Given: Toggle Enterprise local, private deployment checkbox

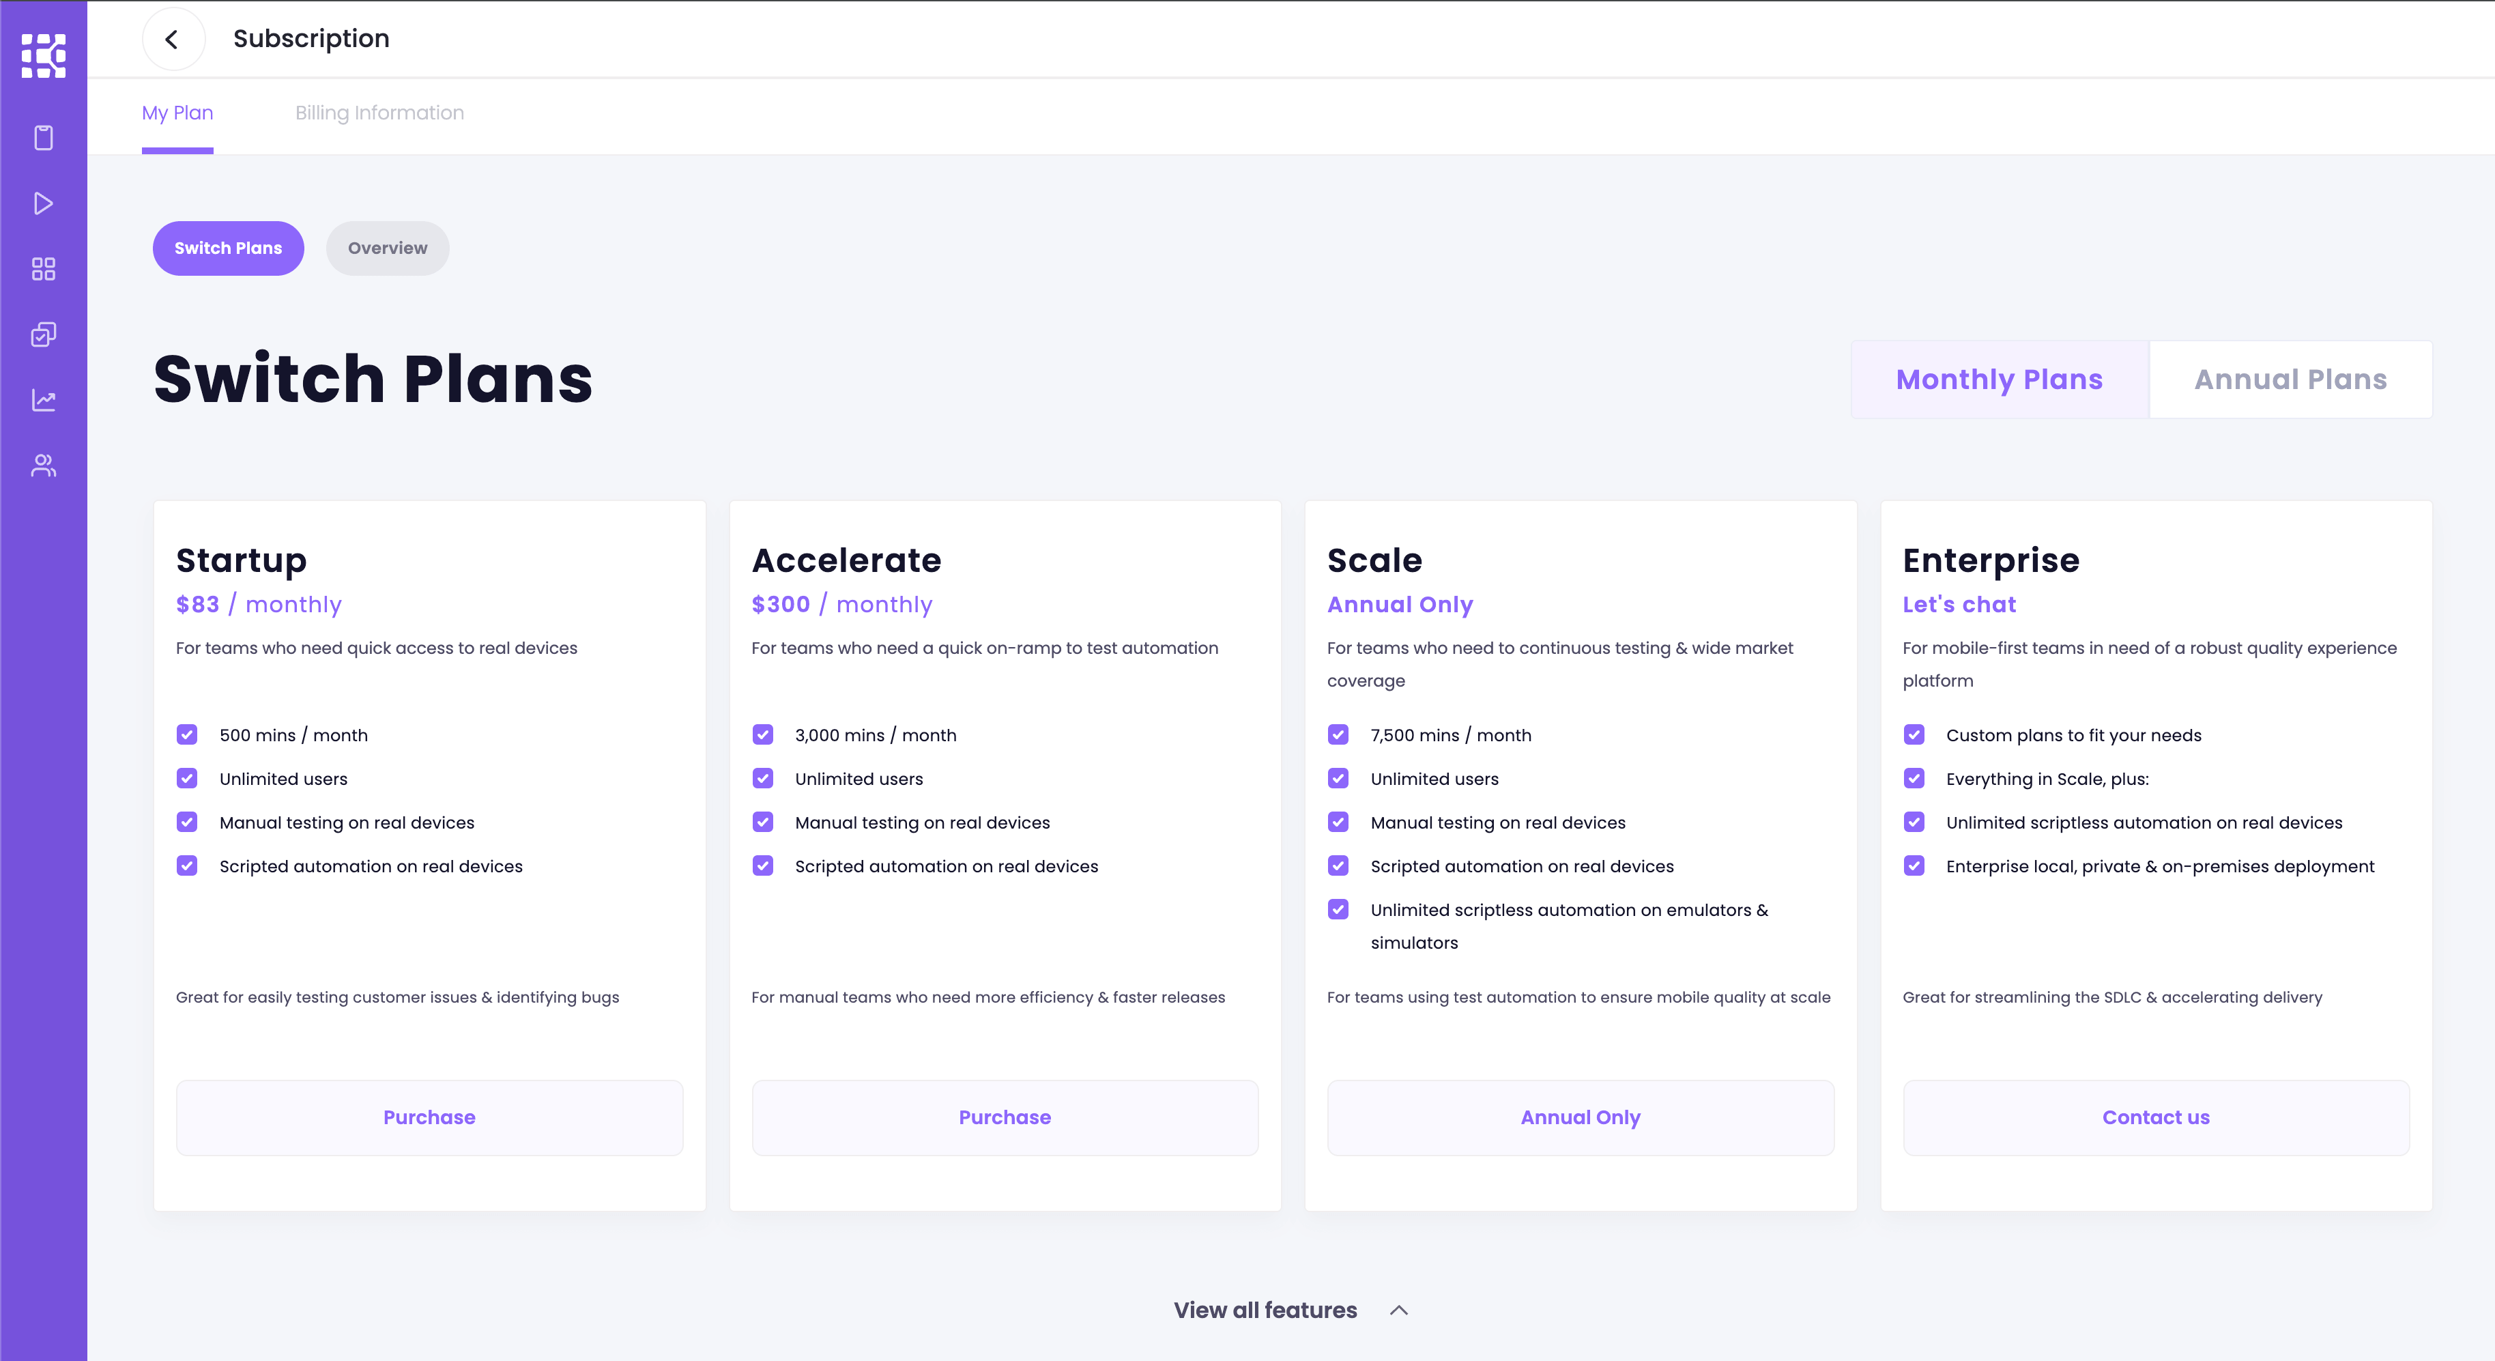Looking at the screenshot, I should click(x=1914, y=866).
